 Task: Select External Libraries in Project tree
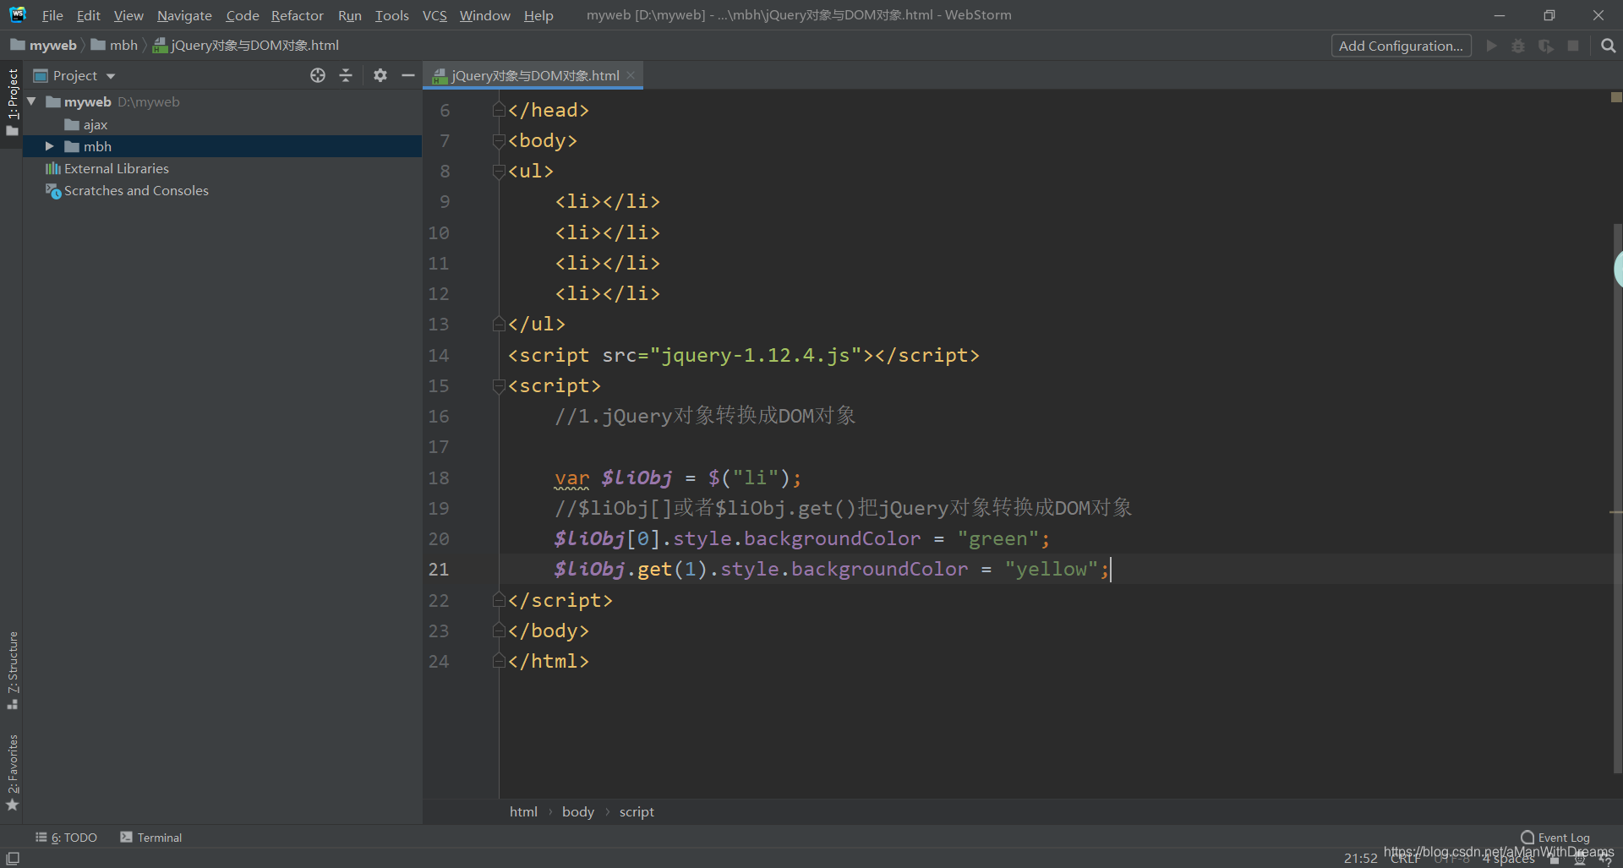pyautogui.click(x=222, y=168)
